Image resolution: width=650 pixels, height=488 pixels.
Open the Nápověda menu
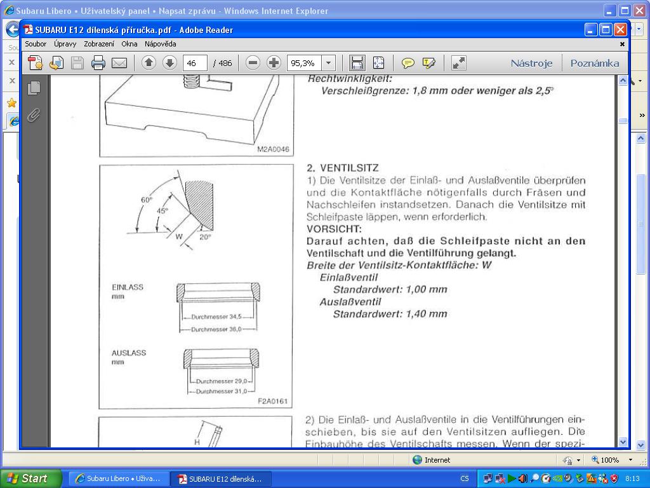tap(161, 44)
